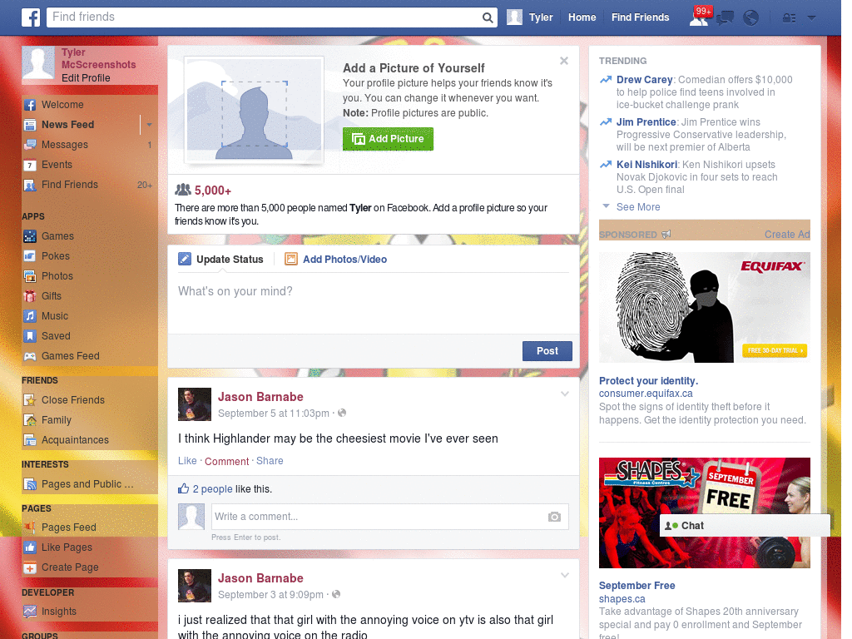Click the Pages and Public icon
The width and height of the screenshot is (852, 639).
click(30, 484)
